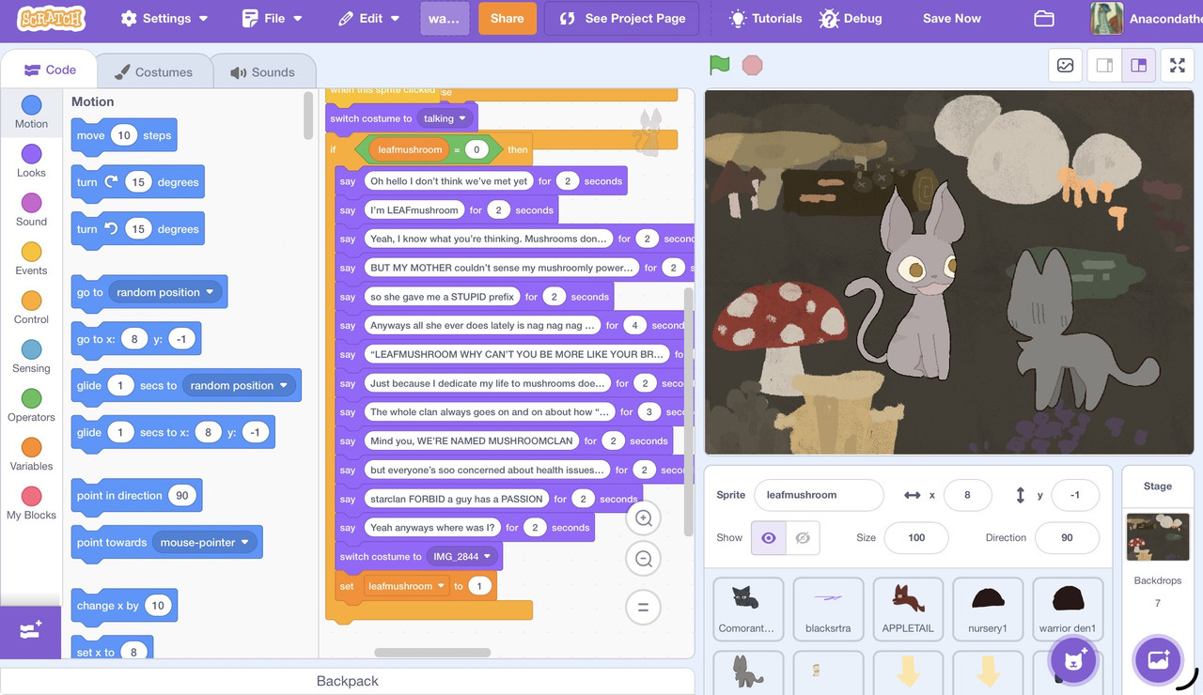Select the Sound block category
This screenshot has height=695, width=1203.
pos(31,210)
